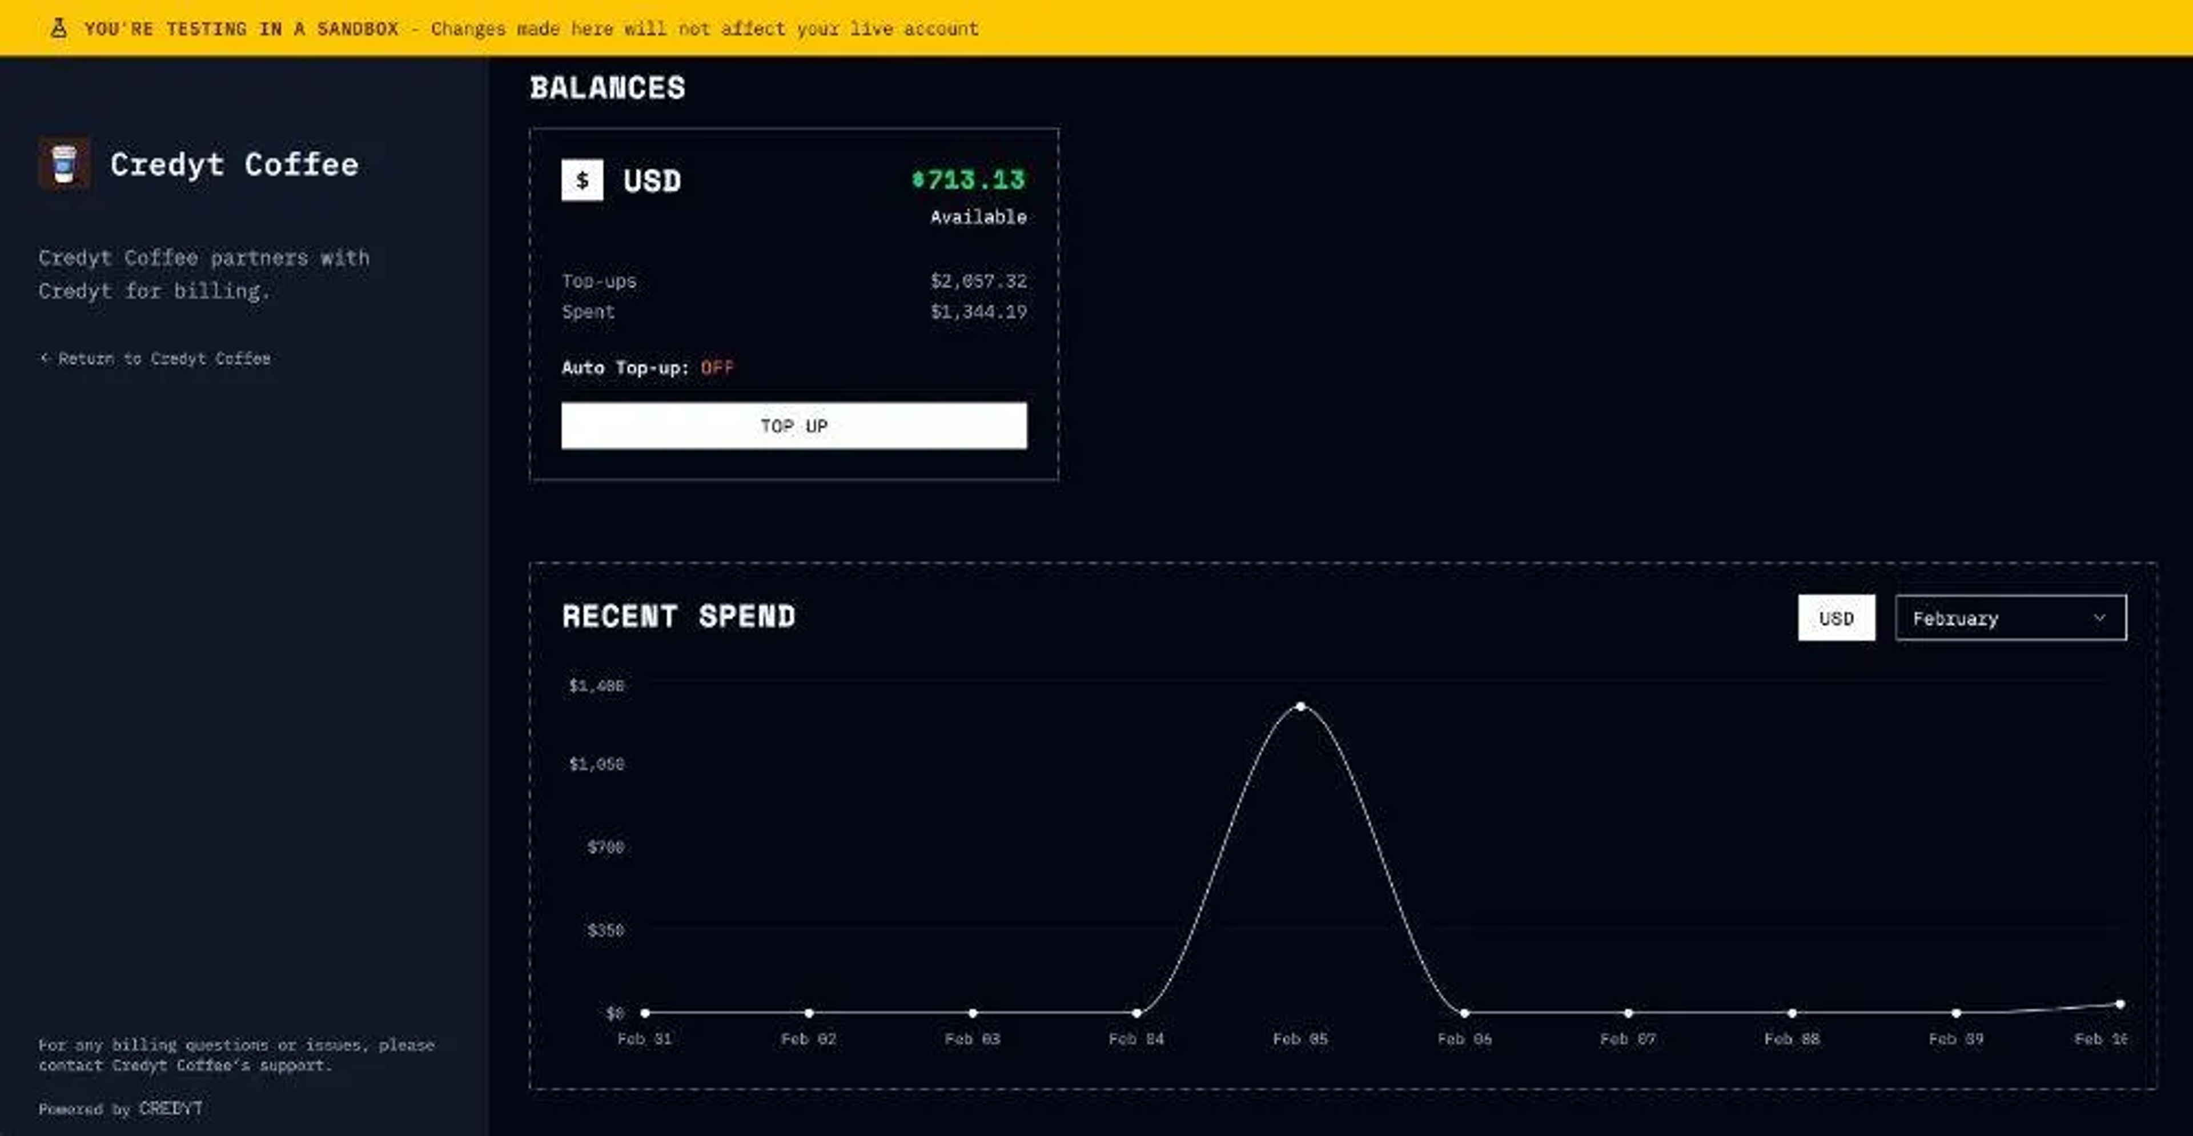The height and width of the screenshot is (1136, 2193).
Task: Click the Feb 04 chart data point
Action: (x=1136, y=1013)
